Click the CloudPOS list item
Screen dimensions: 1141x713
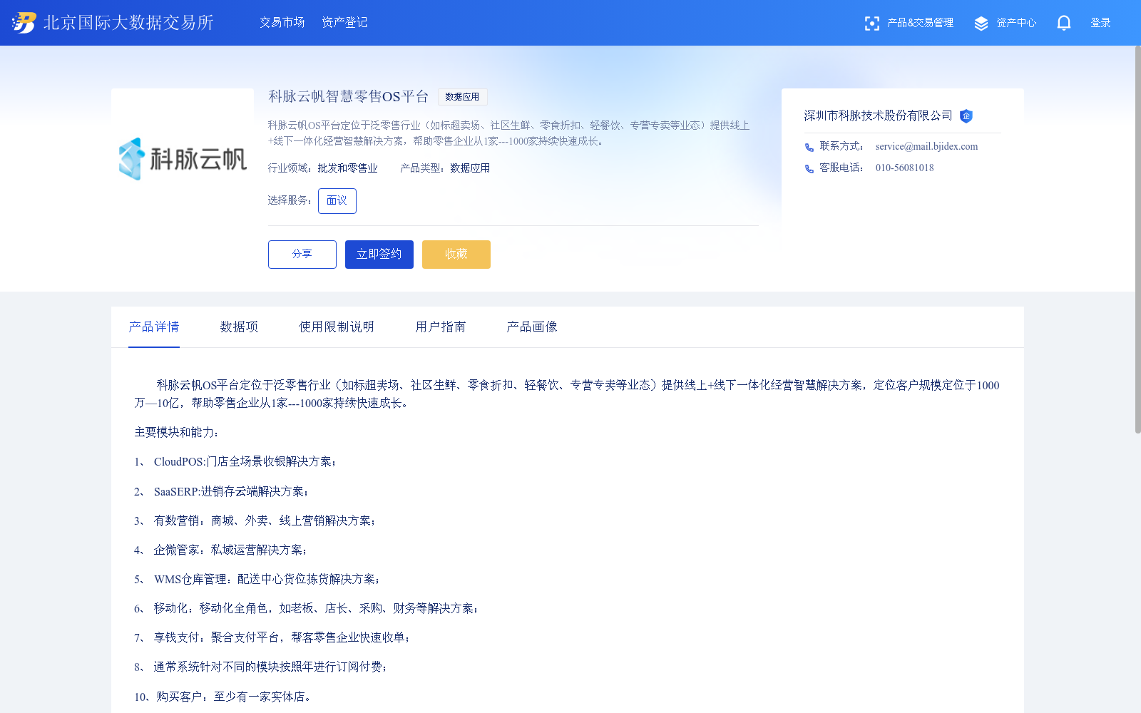(x=235, y=462)
